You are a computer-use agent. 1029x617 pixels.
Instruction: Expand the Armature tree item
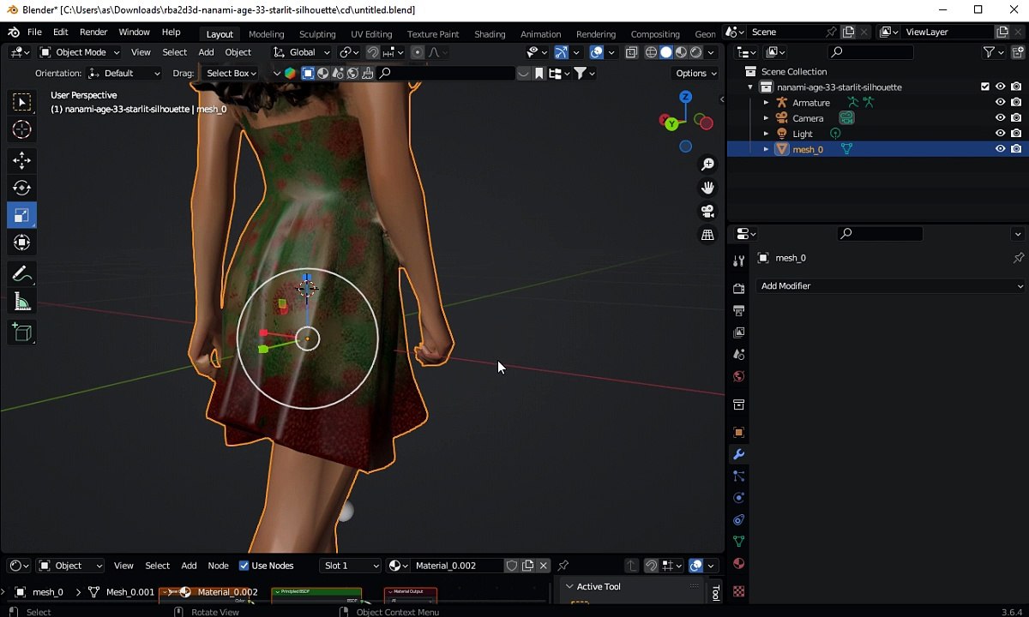766,103
